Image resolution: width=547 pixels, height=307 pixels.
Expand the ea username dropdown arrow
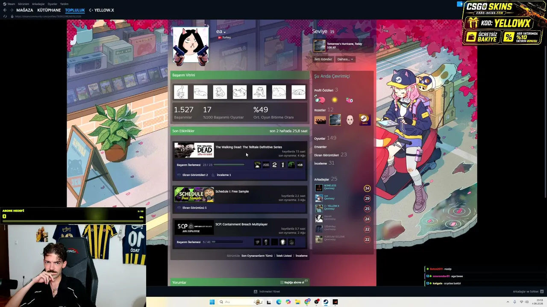pyautogui.click(x=224, y=32)
